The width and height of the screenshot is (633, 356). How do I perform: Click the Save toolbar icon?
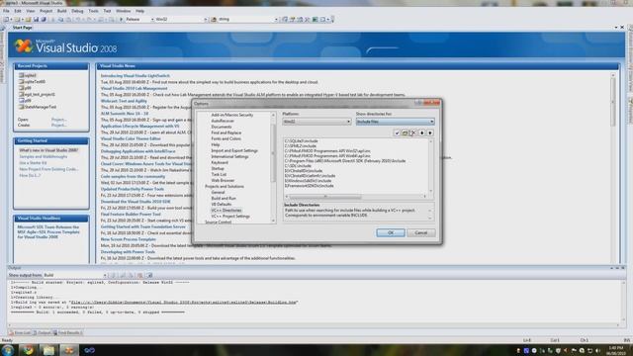click(36, 20)
